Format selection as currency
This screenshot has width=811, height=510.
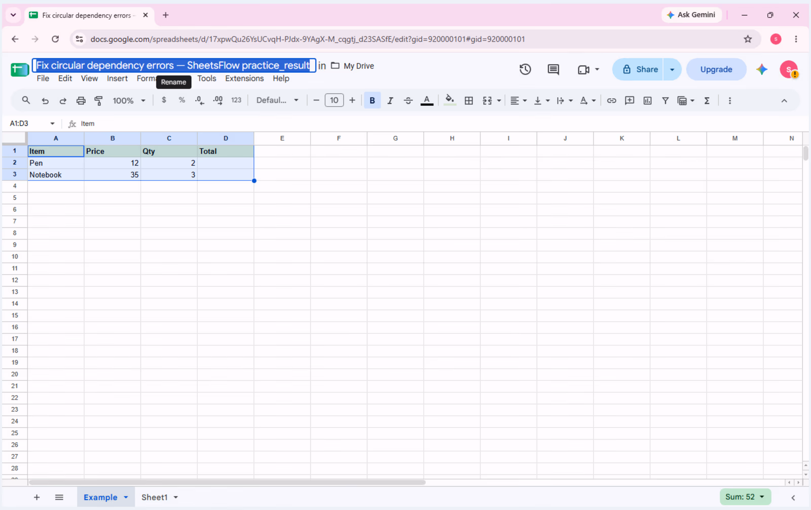click(164, 100)
